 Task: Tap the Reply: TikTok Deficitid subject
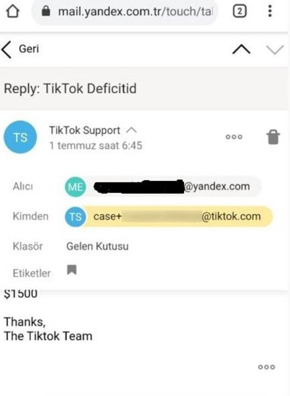[x=70, y=89]
